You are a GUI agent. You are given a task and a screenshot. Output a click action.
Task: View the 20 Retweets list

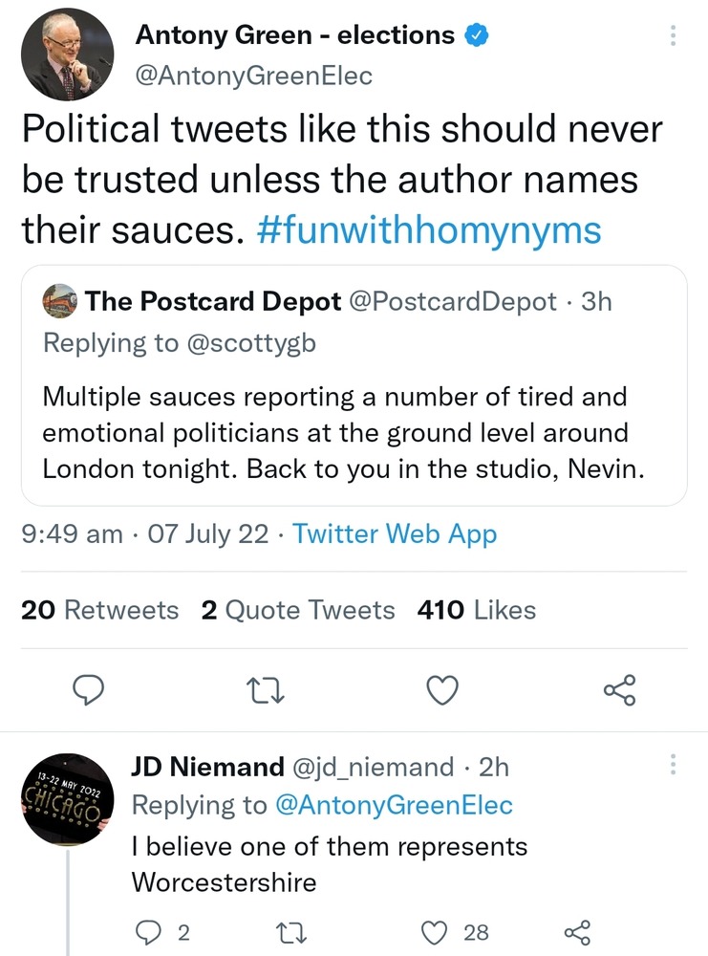100,610
